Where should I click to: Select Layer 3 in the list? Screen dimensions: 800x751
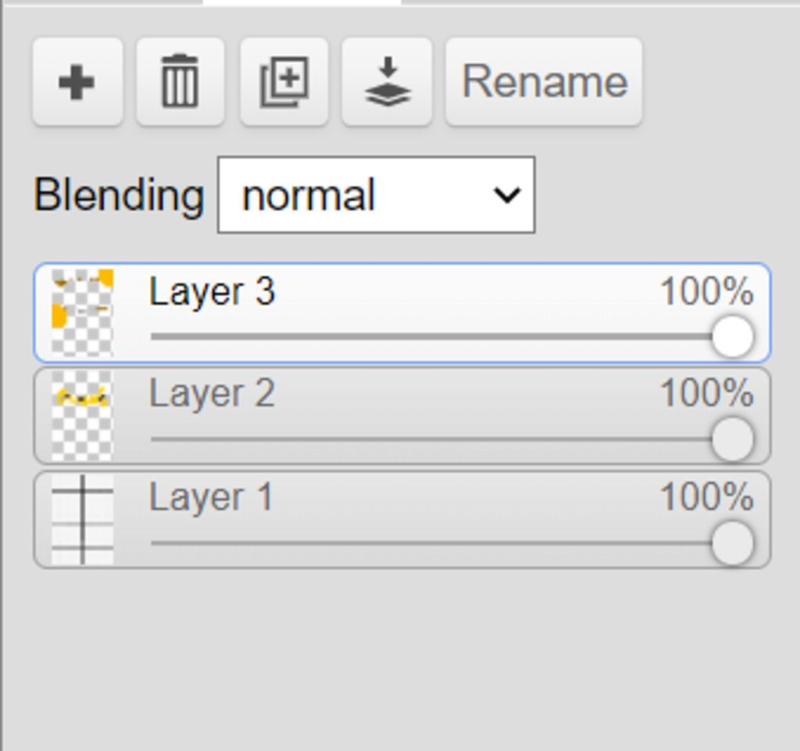[x=402, y=313]
